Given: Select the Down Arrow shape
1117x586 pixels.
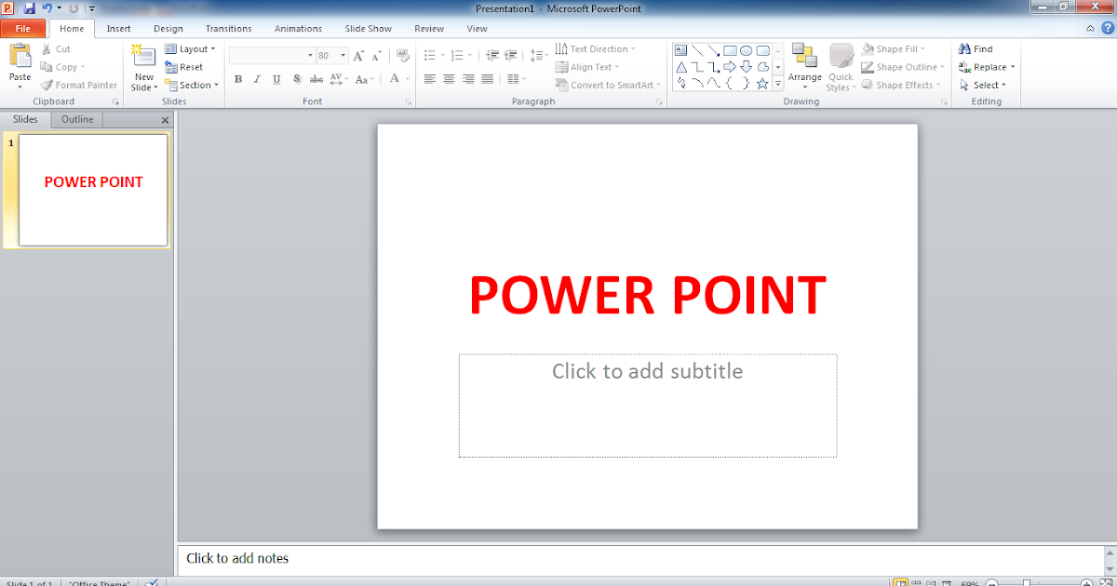Looking at the screenshot, I should coord(746,67).
